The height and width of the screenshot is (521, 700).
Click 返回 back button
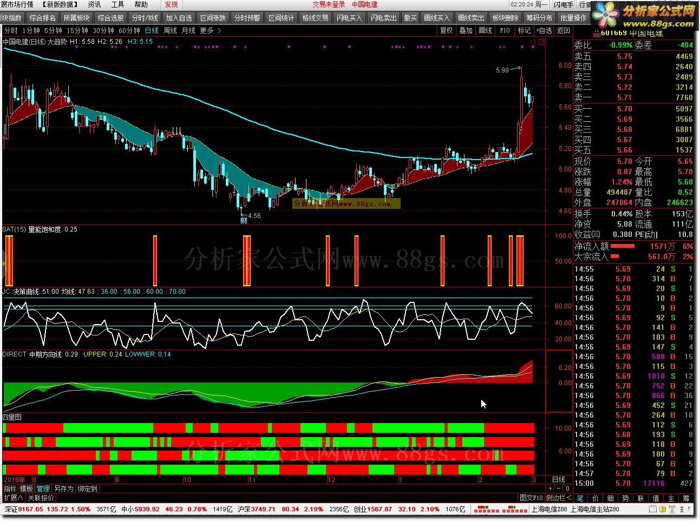(564, 30)
